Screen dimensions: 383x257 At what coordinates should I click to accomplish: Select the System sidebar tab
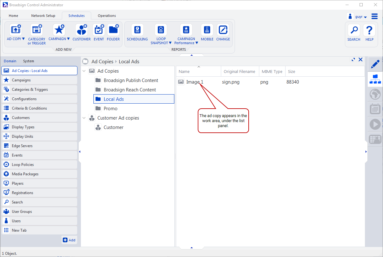28,61
